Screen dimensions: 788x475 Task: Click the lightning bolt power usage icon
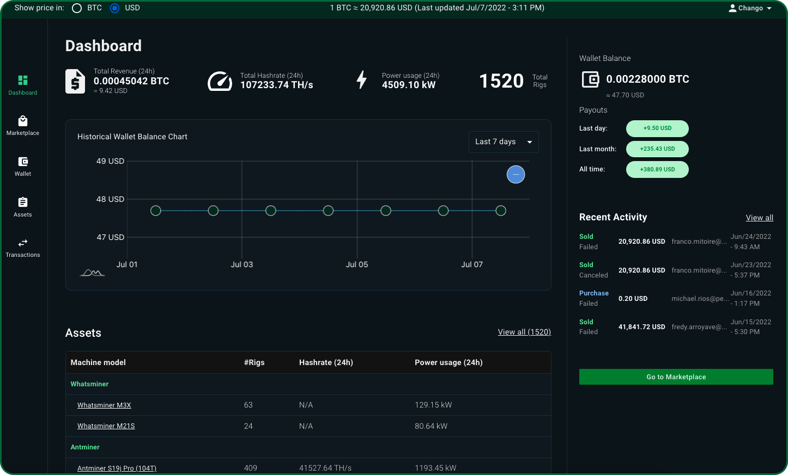pyautogui.click(x=361, y=80)
